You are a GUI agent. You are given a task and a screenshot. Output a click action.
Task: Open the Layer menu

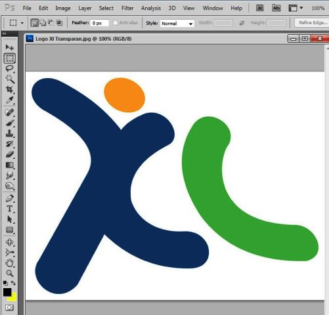point(85,9)
